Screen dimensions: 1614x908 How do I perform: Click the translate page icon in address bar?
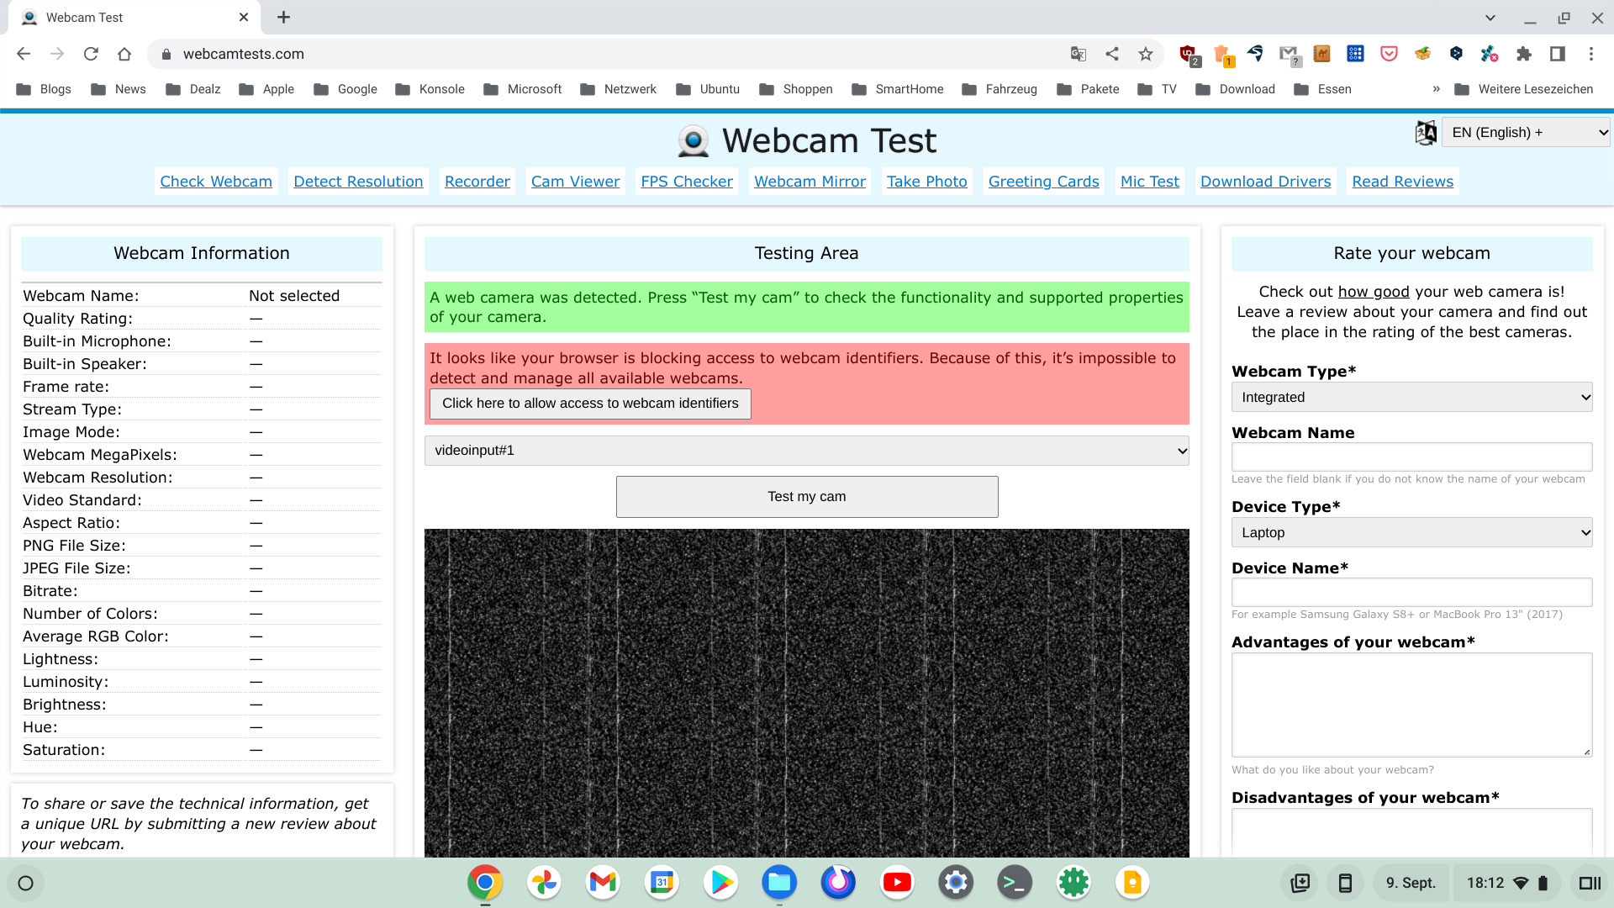click(1079, 54)
